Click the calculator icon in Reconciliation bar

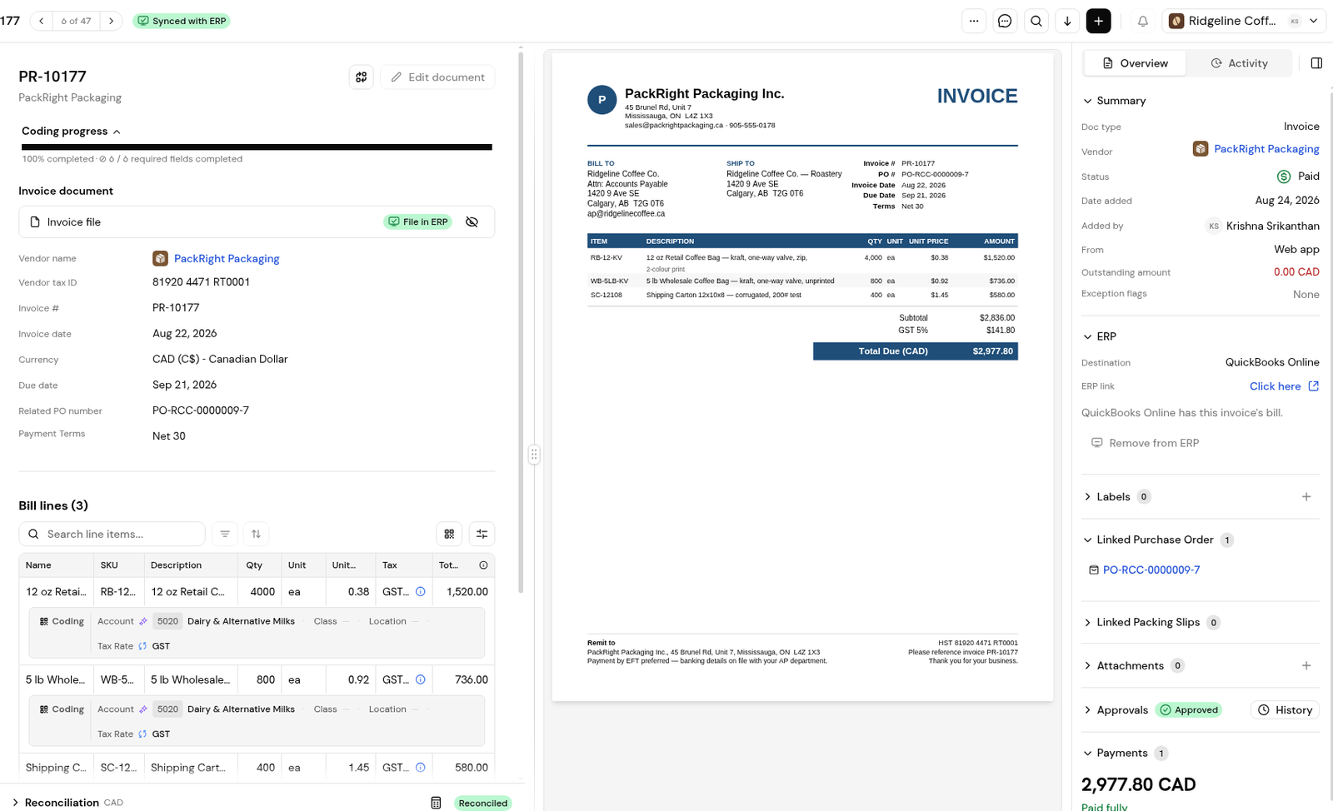(436, 803)
